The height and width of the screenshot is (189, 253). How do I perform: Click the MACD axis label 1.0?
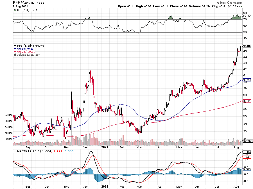click(246, 160)
